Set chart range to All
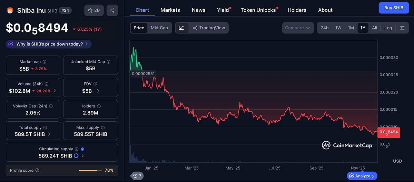Viewport: 414px width, 182px height. pos(375,28)
